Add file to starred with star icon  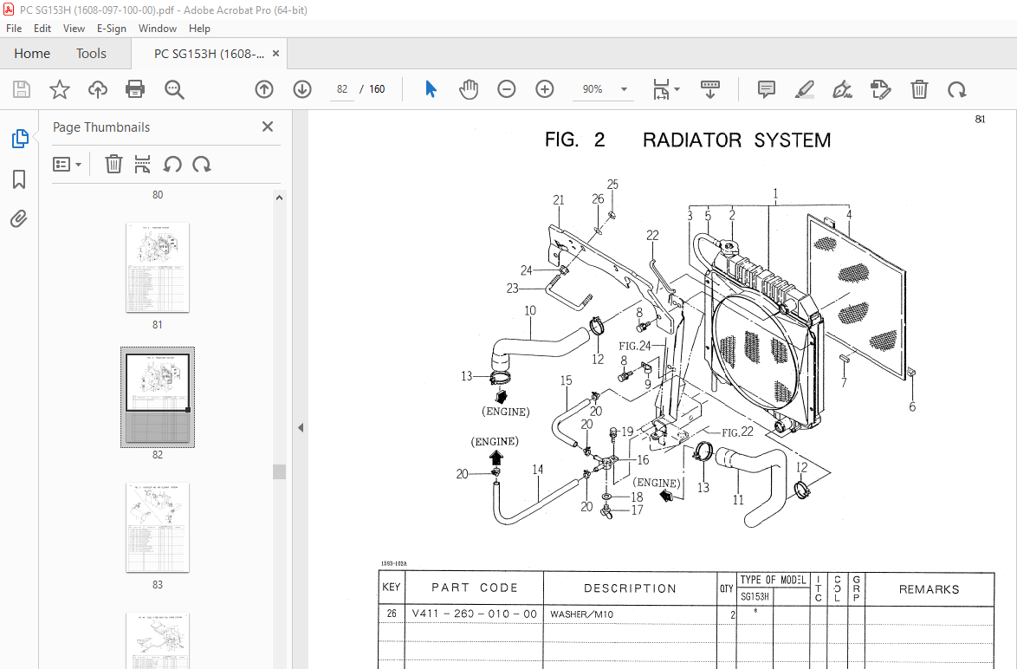60,89
